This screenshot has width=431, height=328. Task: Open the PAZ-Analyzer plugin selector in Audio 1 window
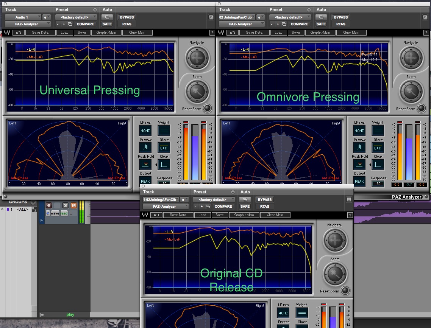[28, 24]
